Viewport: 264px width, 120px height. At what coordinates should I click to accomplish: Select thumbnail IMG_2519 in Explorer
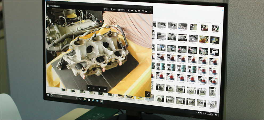pyautogui.click(x=194, y=27)
